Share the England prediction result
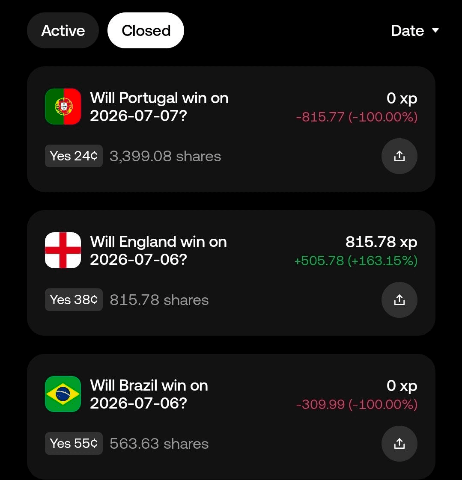 click(399, 300)
